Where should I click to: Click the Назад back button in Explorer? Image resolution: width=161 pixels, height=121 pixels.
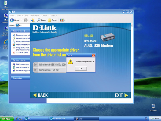15,20
